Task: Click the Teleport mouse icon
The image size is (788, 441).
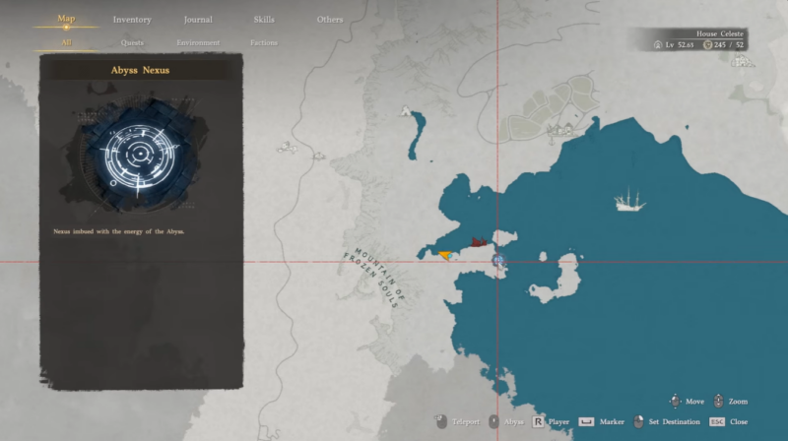Action: (x=441, y=421)
